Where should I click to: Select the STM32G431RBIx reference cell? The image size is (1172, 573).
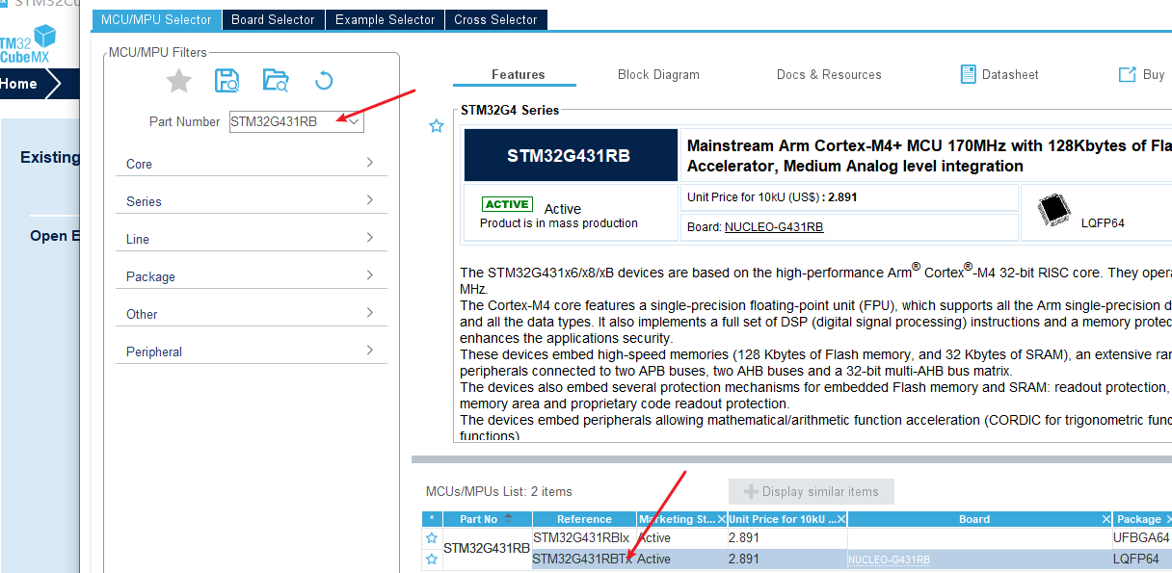[584, 537]
